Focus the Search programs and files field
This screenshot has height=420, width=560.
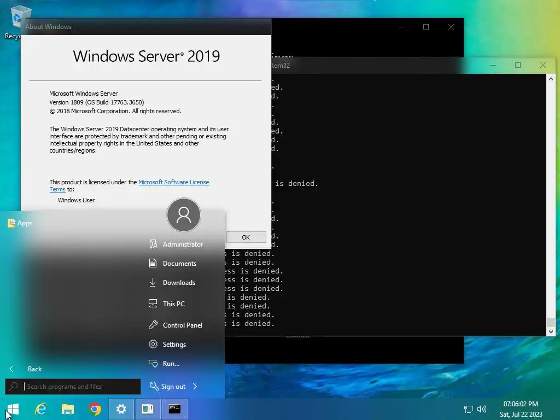coord(73,387)
